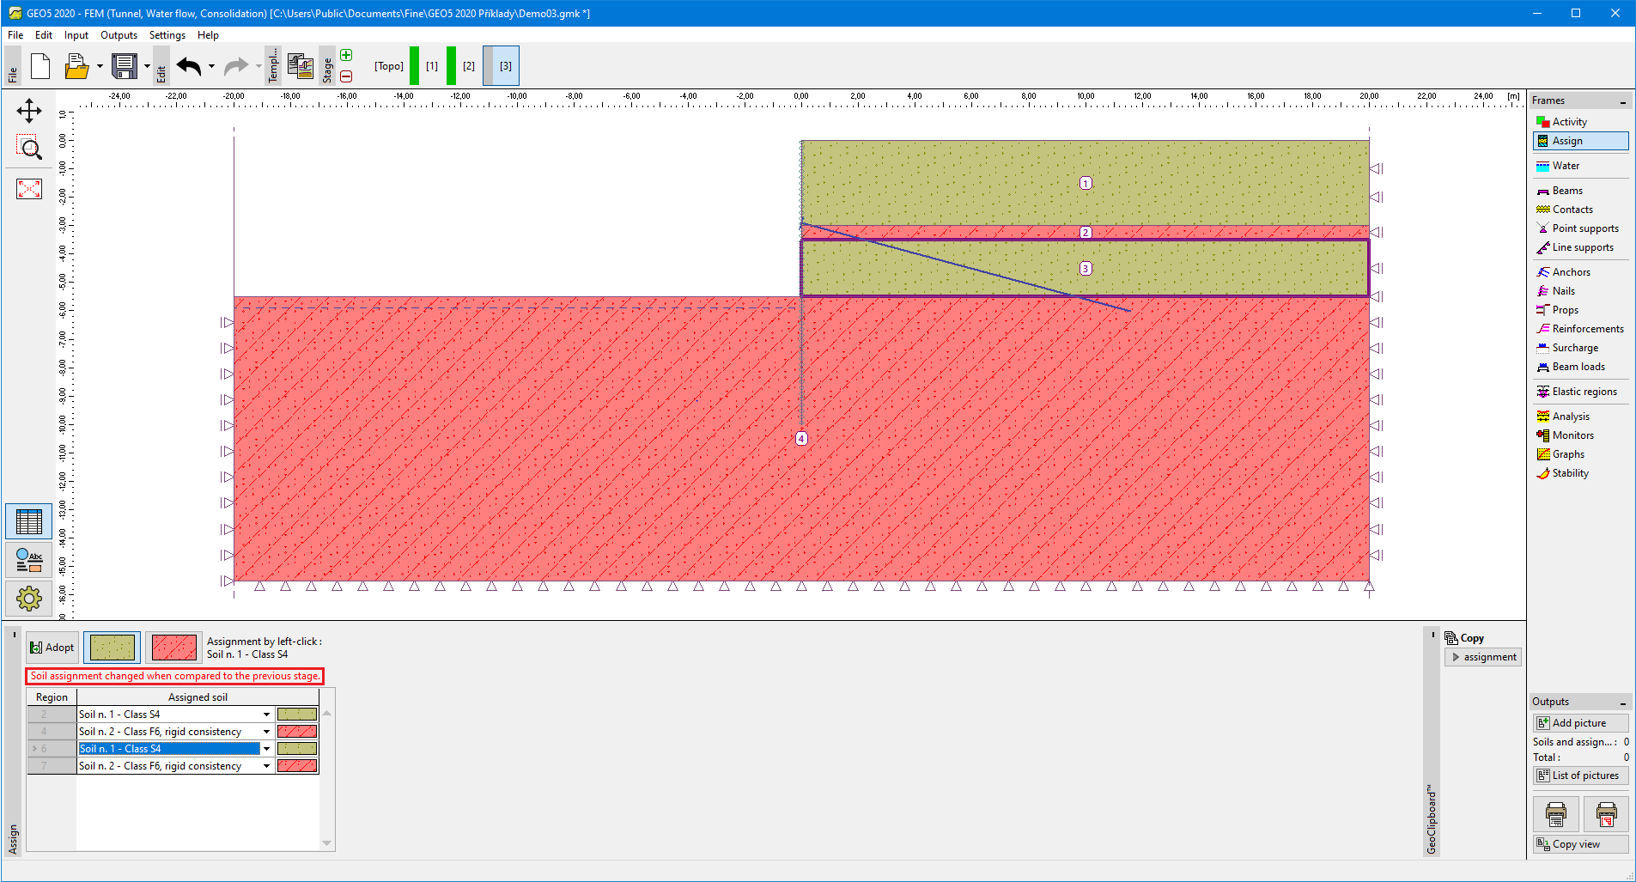Open the gear drawing settings icon
The height and width of the screenshot is (882, 1636).
tap(29, 598)
